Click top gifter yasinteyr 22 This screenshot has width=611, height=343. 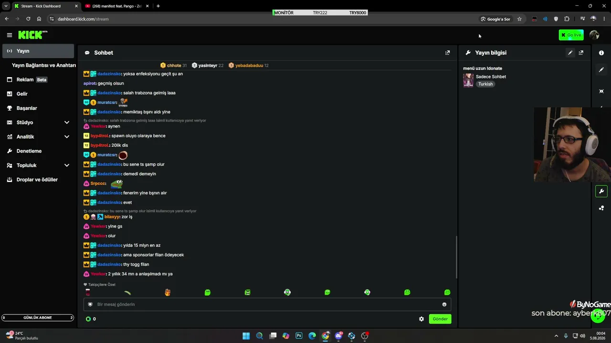[x=208, y=65]
